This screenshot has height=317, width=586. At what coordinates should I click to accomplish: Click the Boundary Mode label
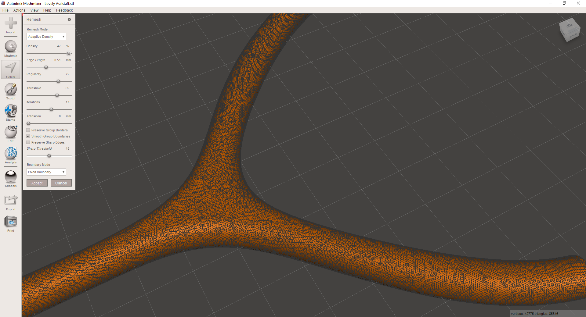pyautogui.click(x=38, y=165)
